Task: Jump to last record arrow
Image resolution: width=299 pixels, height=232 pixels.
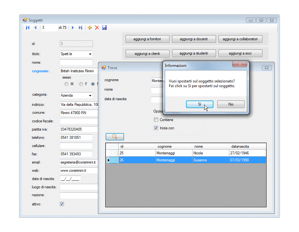Action: [80, 28]
